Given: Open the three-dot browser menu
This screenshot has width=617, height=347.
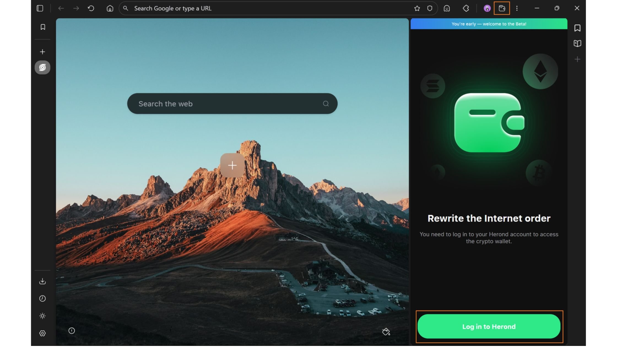Looking at the screenshot, I should 517,8.
